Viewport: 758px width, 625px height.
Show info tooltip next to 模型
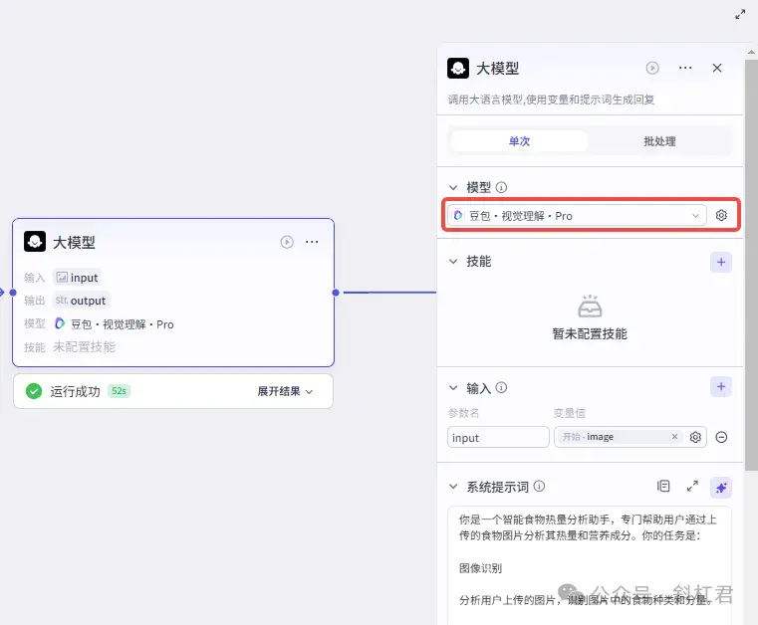click(501, 187)
